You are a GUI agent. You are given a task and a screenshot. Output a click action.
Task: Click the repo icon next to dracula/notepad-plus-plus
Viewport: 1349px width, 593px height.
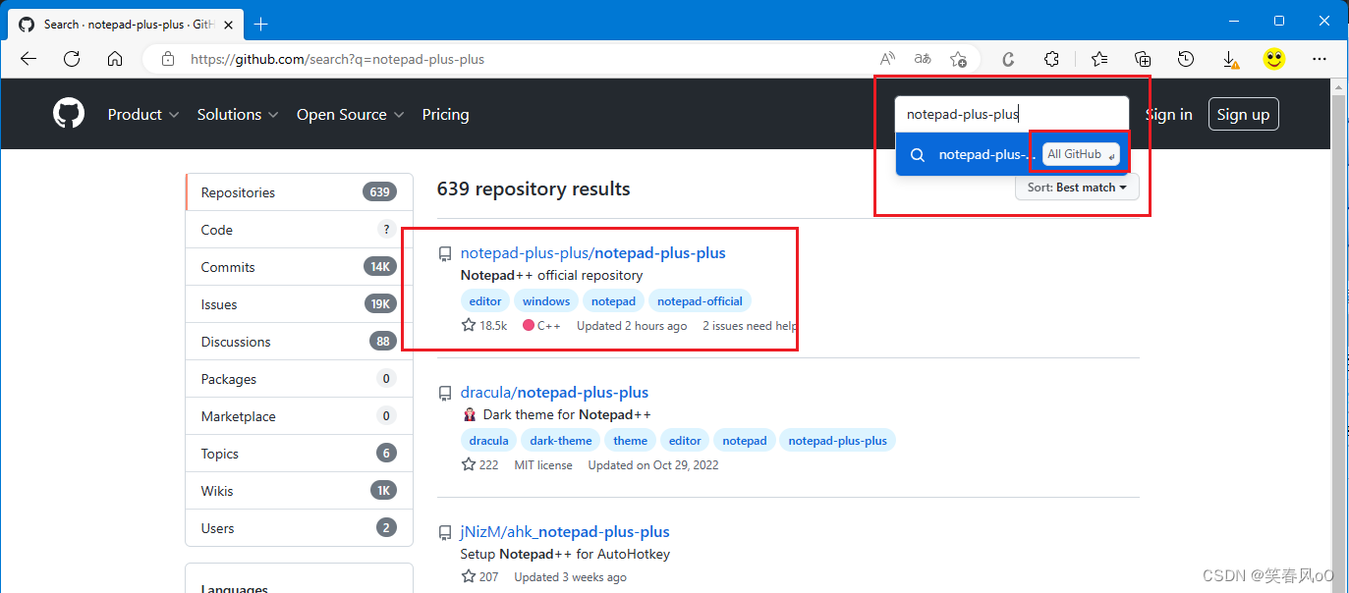tap(445, 393)
